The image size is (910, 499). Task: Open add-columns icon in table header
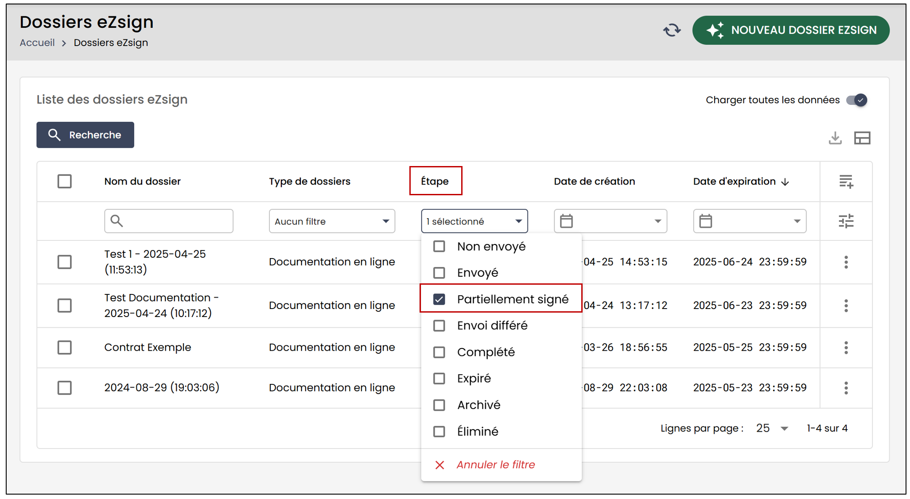(x=846, y=182)
